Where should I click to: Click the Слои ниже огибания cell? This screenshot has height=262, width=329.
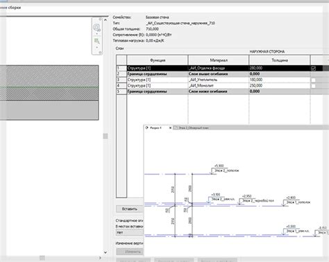(219, 91)
